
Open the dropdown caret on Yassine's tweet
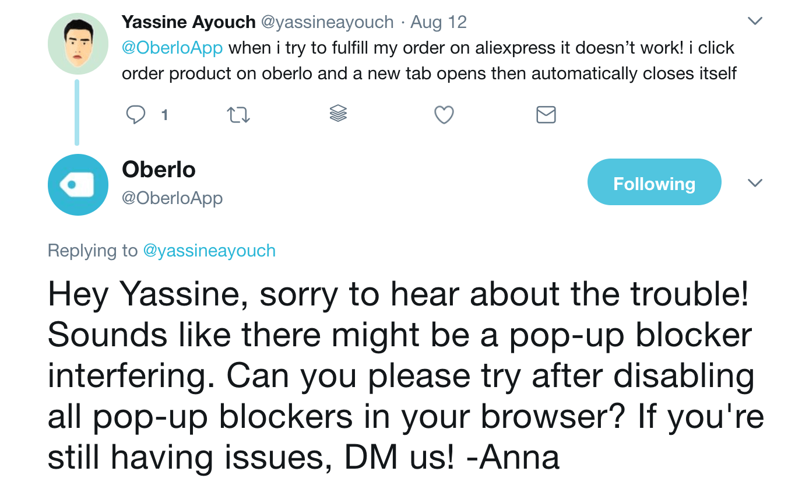coord(755,20)
